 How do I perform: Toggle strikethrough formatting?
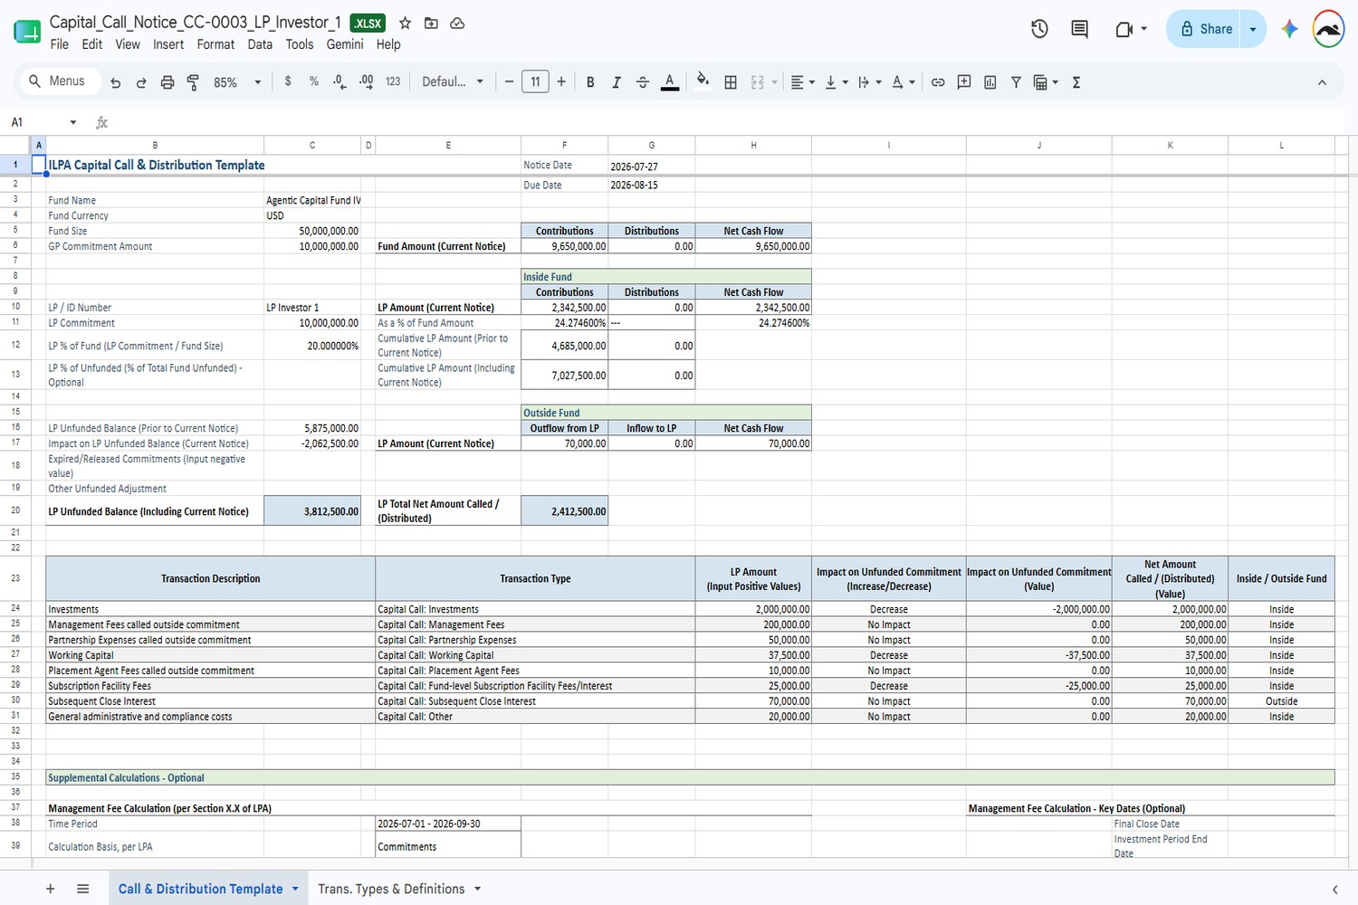(x=643, y=82)
